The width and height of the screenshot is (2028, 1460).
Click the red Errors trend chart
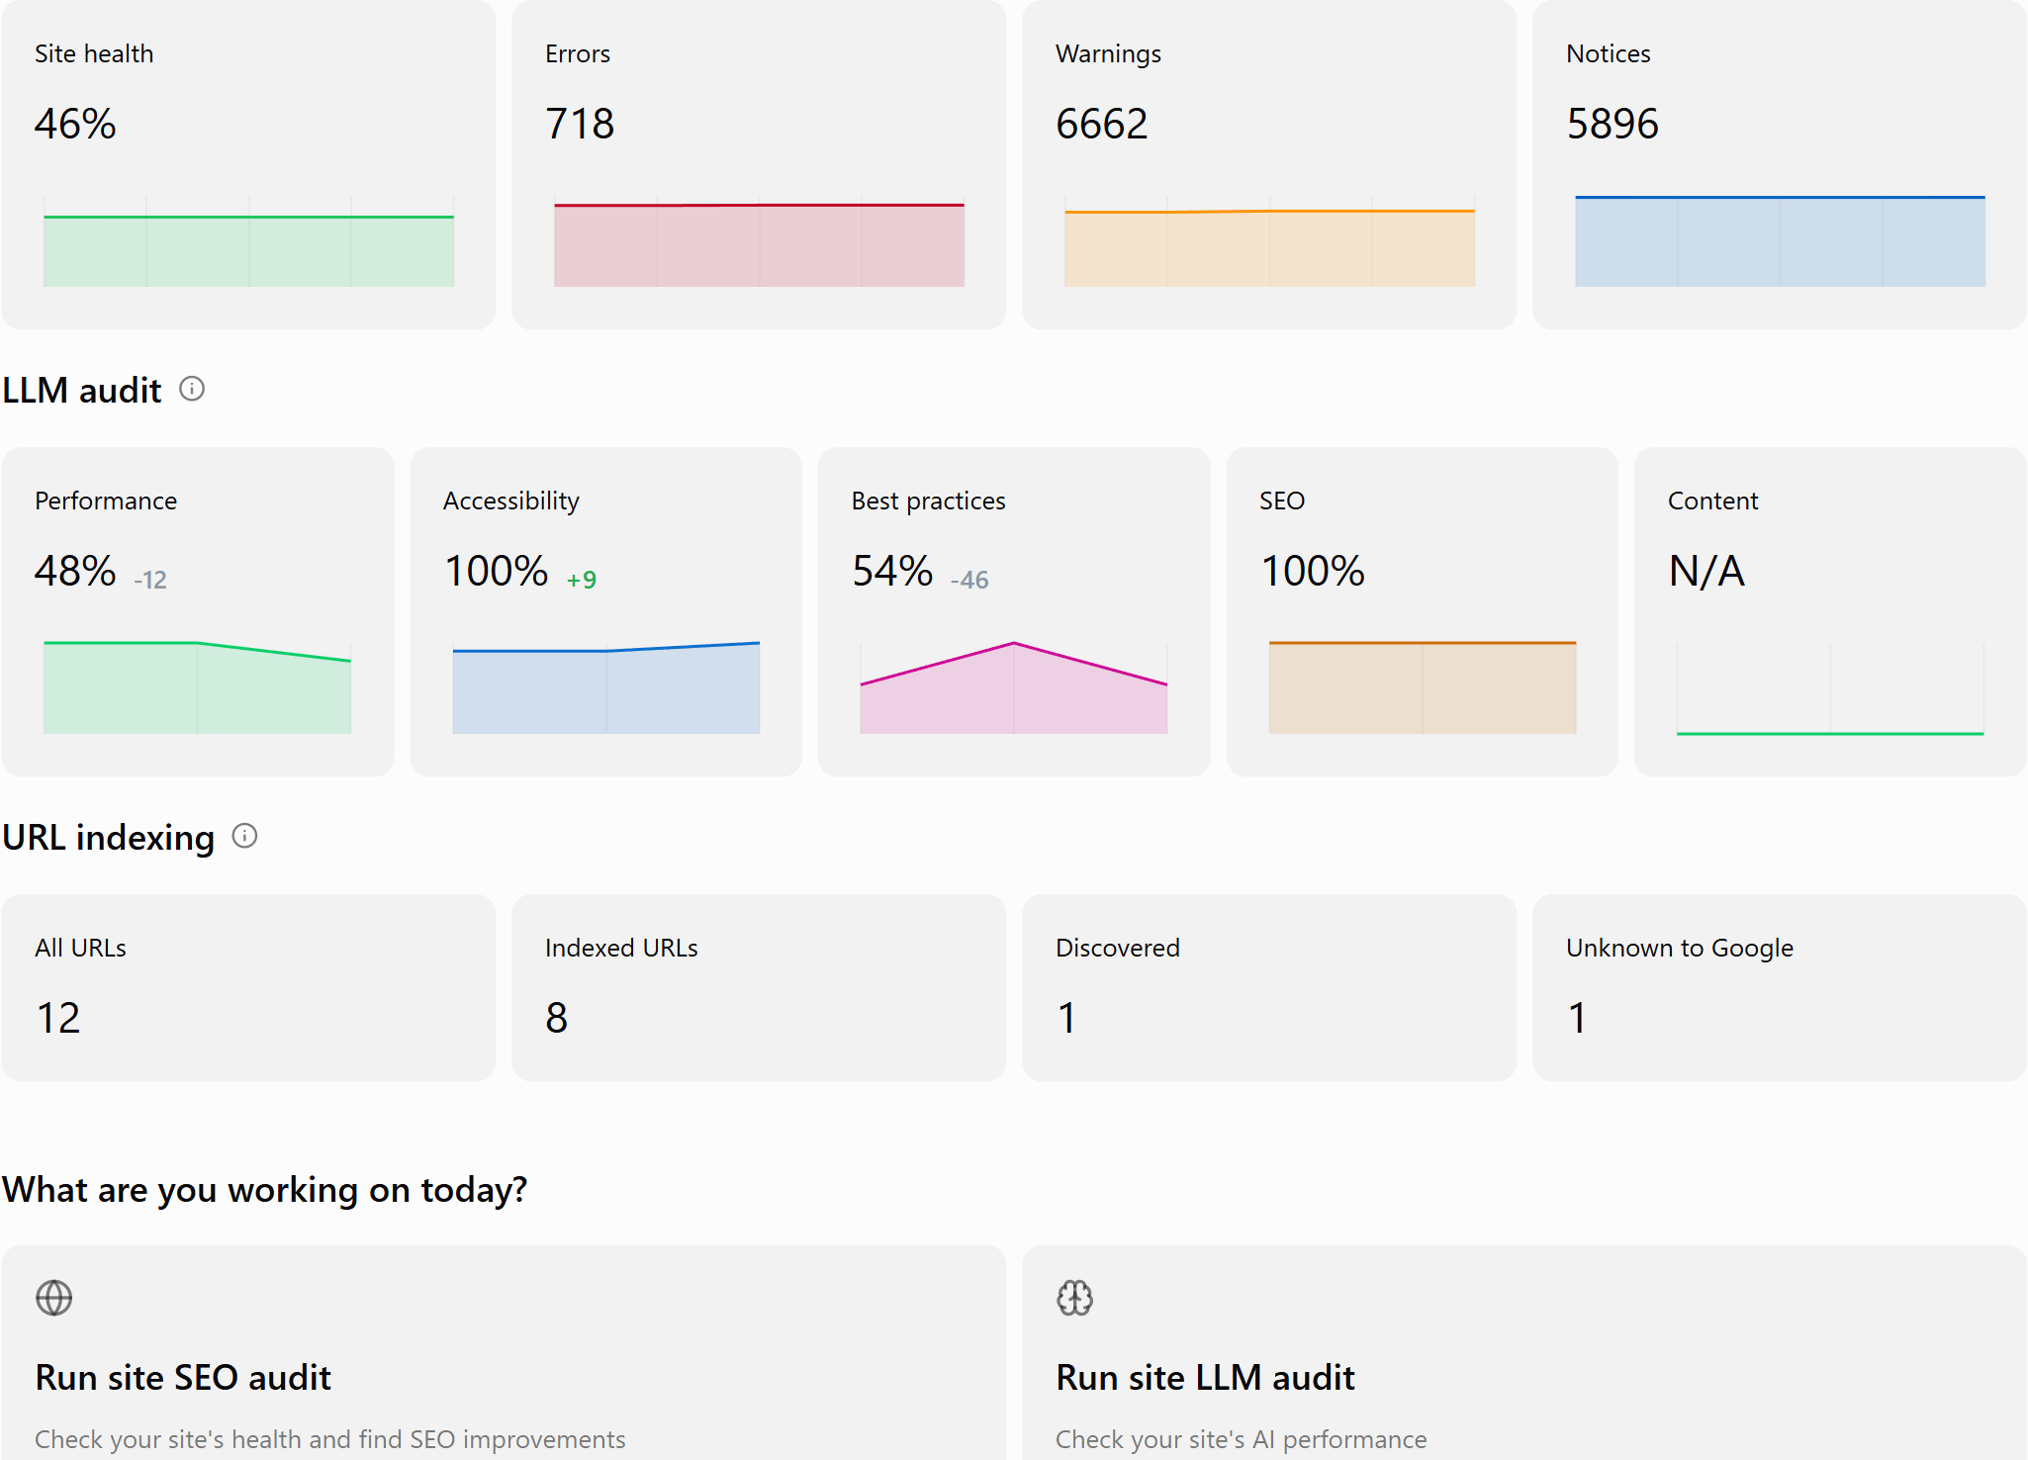[759, 244]
